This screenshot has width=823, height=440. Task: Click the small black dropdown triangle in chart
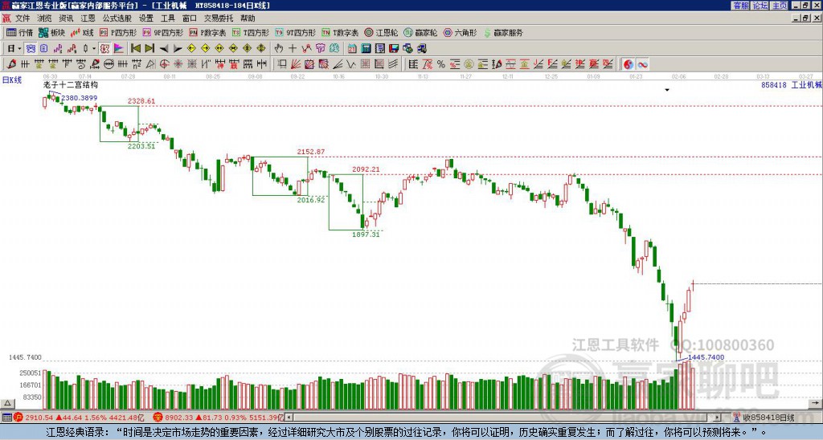pyautogui.click(x=667, y=90)
